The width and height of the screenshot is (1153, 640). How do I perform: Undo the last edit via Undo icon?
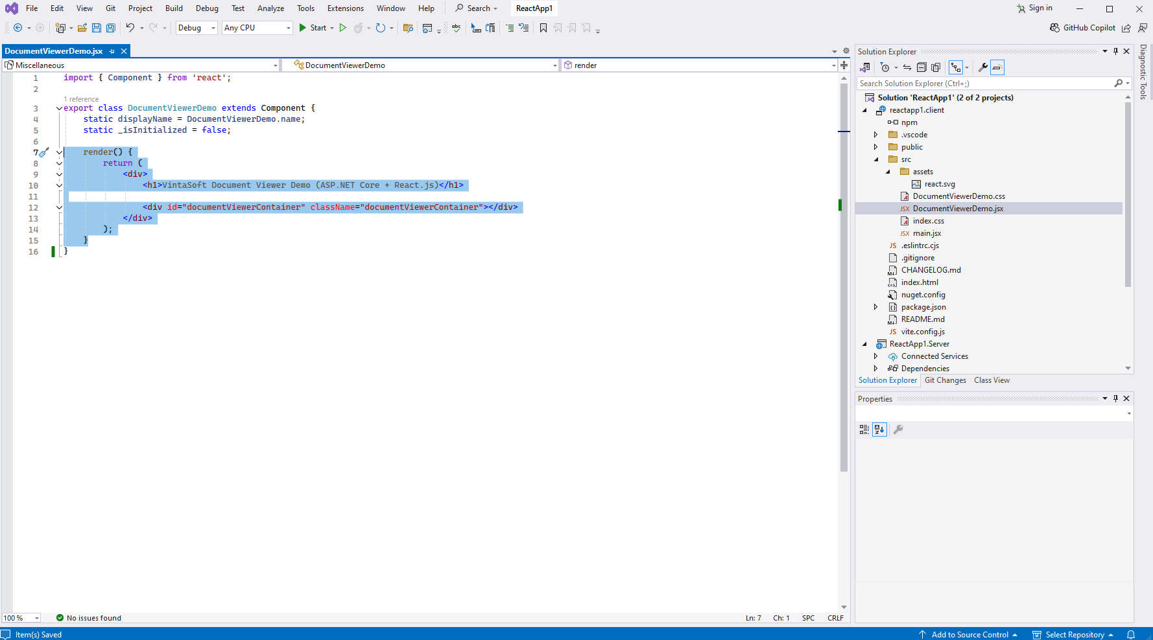[x=130, y=28]
